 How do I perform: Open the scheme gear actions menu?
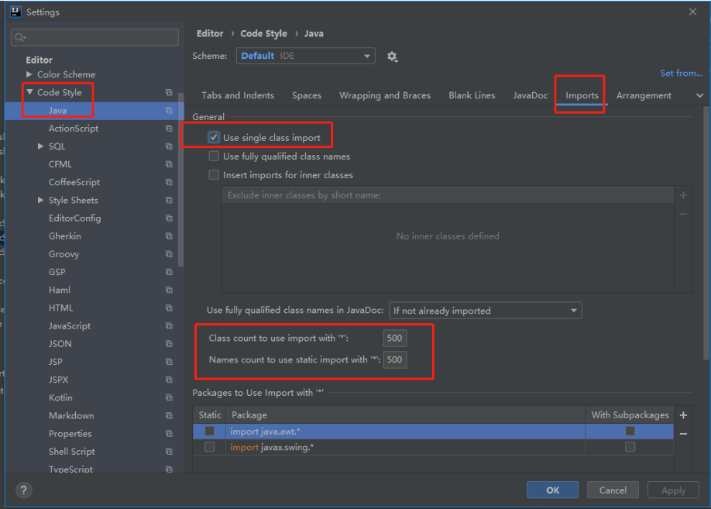click(392, 57)
